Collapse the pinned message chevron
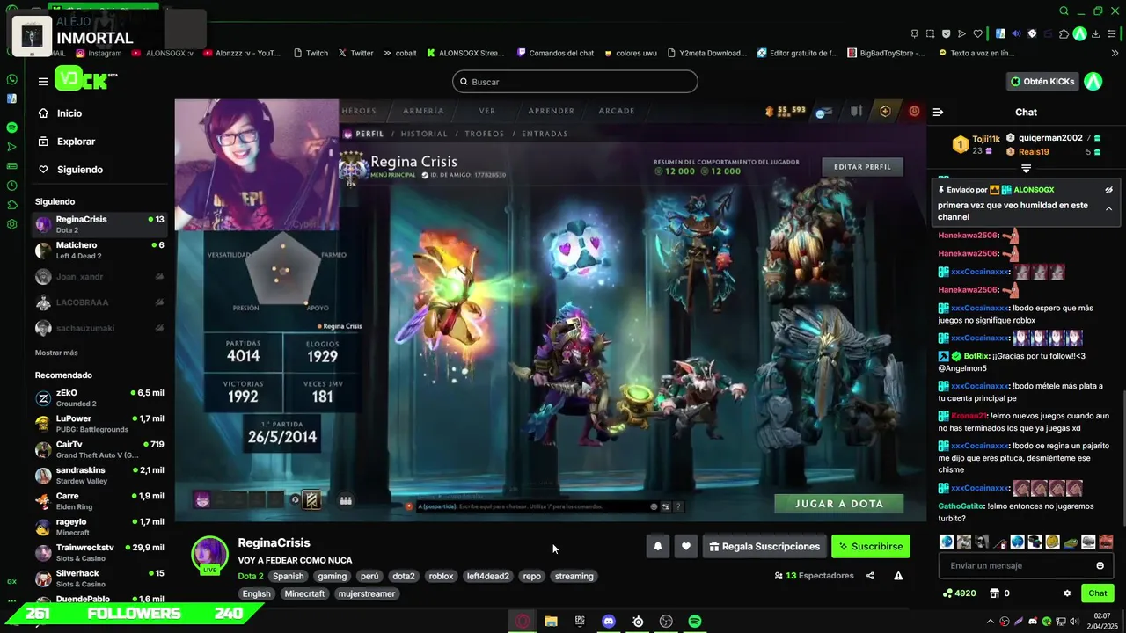1126x633 pixels. coord(1108,208)
